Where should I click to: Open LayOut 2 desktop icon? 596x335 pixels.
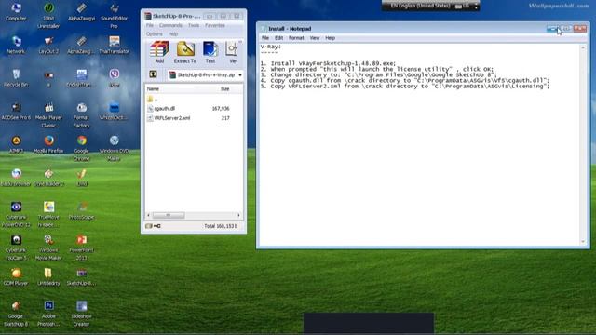pos(48,45)
